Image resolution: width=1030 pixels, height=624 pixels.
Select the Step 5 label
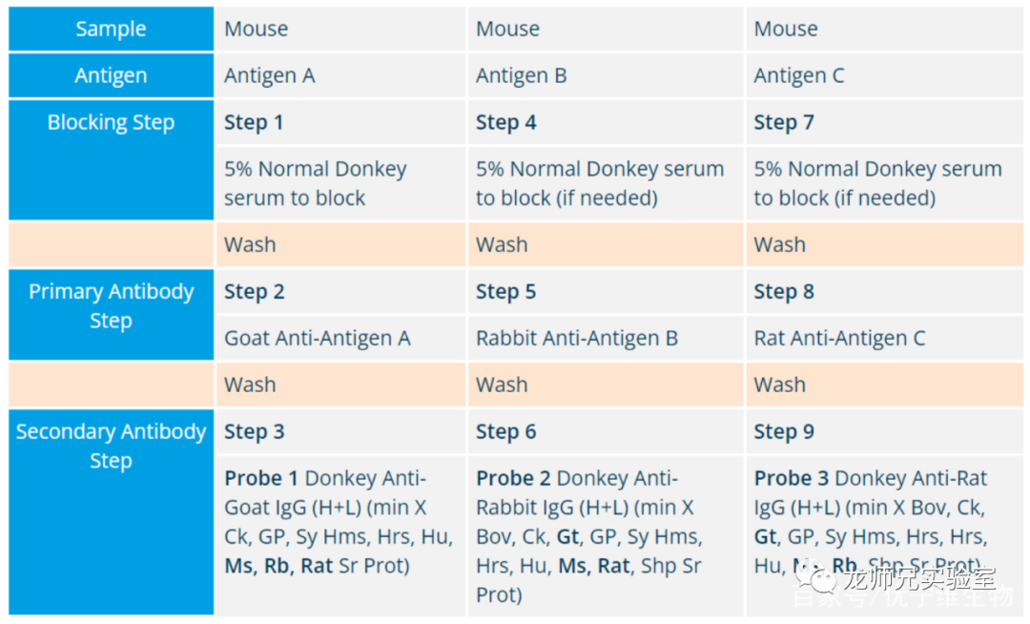pyautogui.click(x=505, y=292)
